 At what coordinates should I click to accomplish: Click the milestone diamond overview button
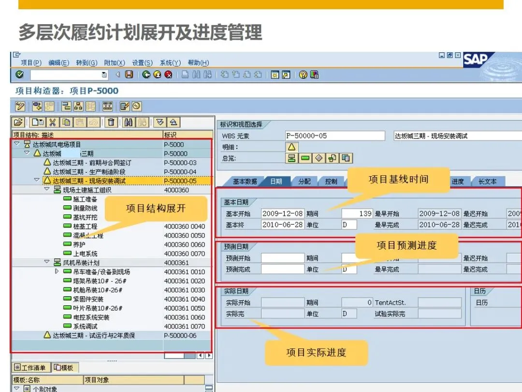[319, 158]
